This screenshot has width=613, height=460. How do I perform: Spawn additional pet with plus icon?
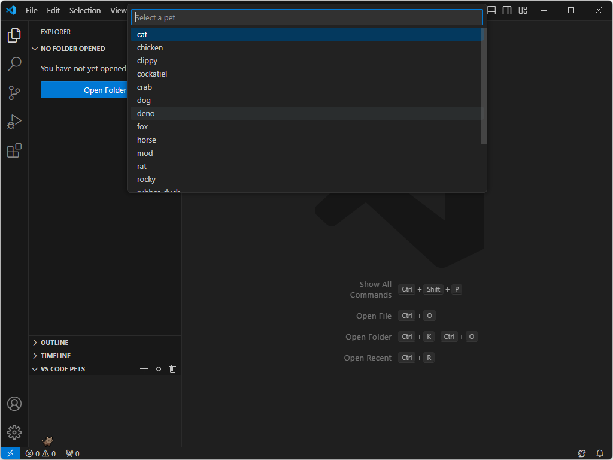point(144,369)
